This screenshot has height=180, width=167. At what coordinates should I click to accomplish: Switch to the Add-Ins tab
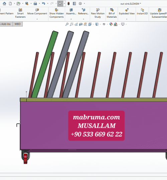point(6,24)
